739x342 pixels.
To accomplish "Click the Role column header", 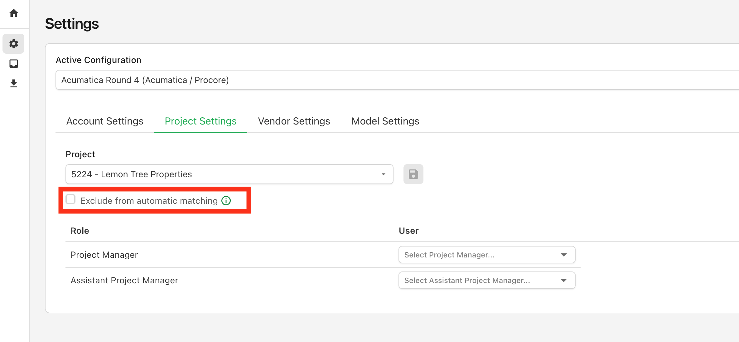I will coord(80,231).
